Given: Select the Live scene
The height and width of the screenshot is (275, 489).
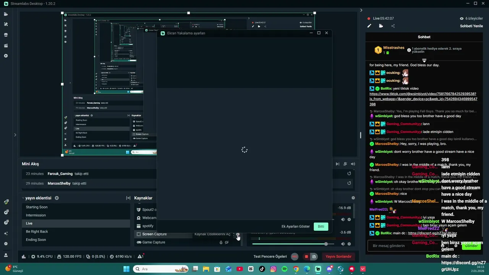Looking at the screenshot, I should coord(76,223).
